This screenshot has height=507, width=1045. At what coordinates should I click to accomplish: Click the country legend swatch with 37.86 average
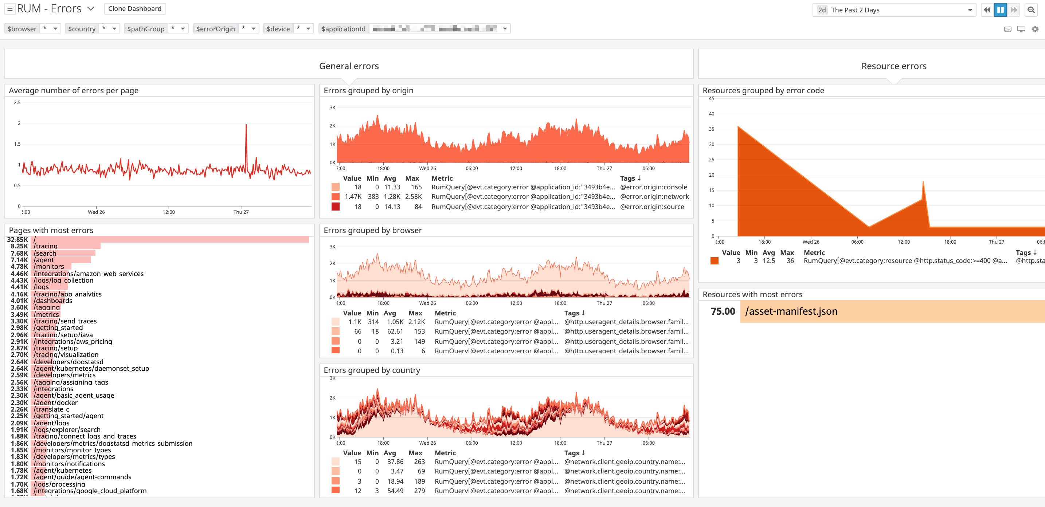pyautogui.click(x=336, y=462)
